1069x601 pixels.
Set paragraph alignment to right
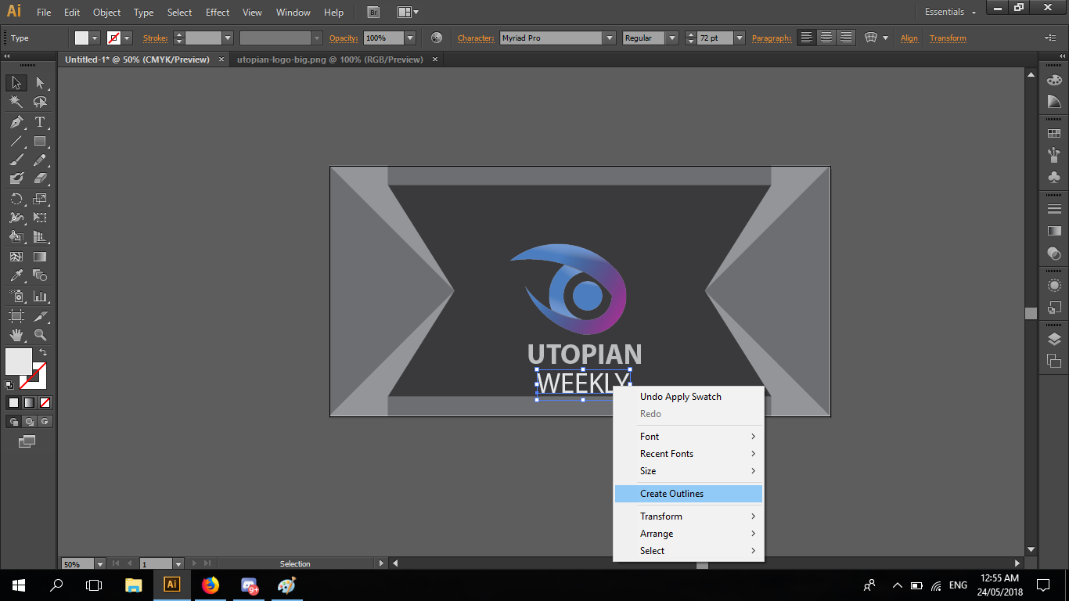coord(845,38)
